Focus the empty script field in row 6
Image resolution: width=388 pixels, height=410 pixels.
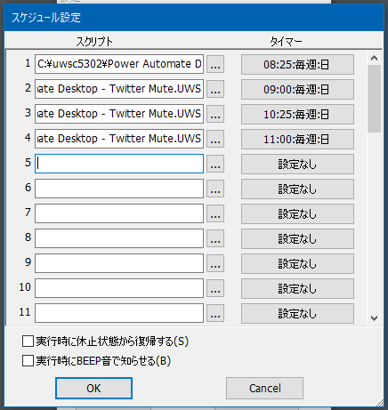tap(119, 189)
